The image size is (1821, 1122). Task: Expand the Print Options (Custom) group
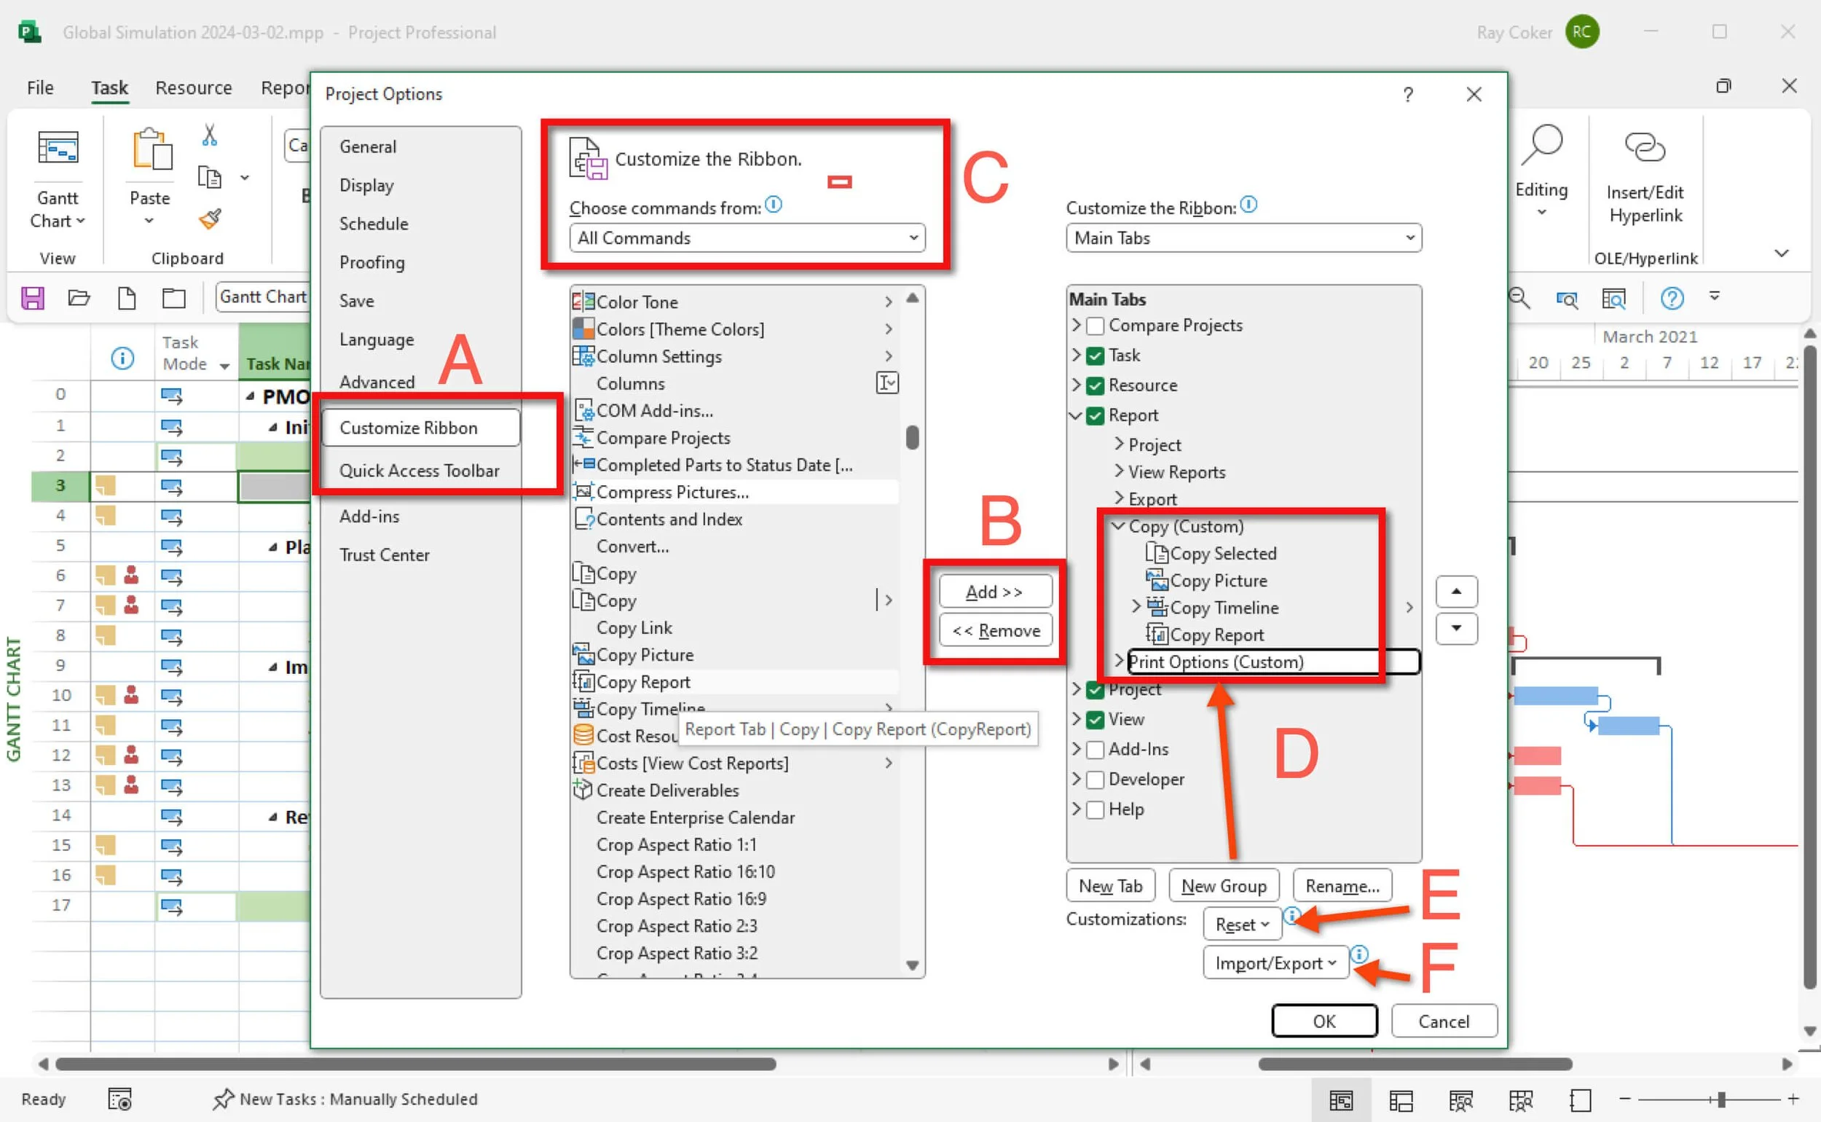pyautogui.click(x=1119, y=660)
